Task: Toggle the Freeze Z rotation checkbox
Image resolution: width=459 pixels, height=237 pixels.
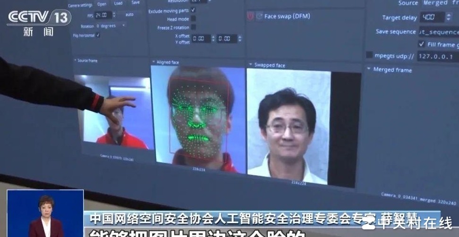Action: (193, 27)
